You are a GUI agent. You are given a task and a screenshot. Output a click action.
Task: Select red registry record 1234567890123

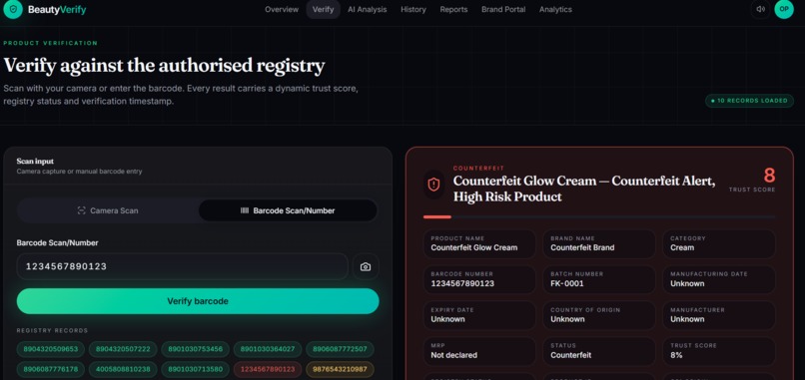tap(268, 369)
